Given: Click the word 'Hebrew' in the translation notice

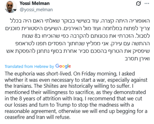Looking at the screenshot, I should tap(41, 67).
